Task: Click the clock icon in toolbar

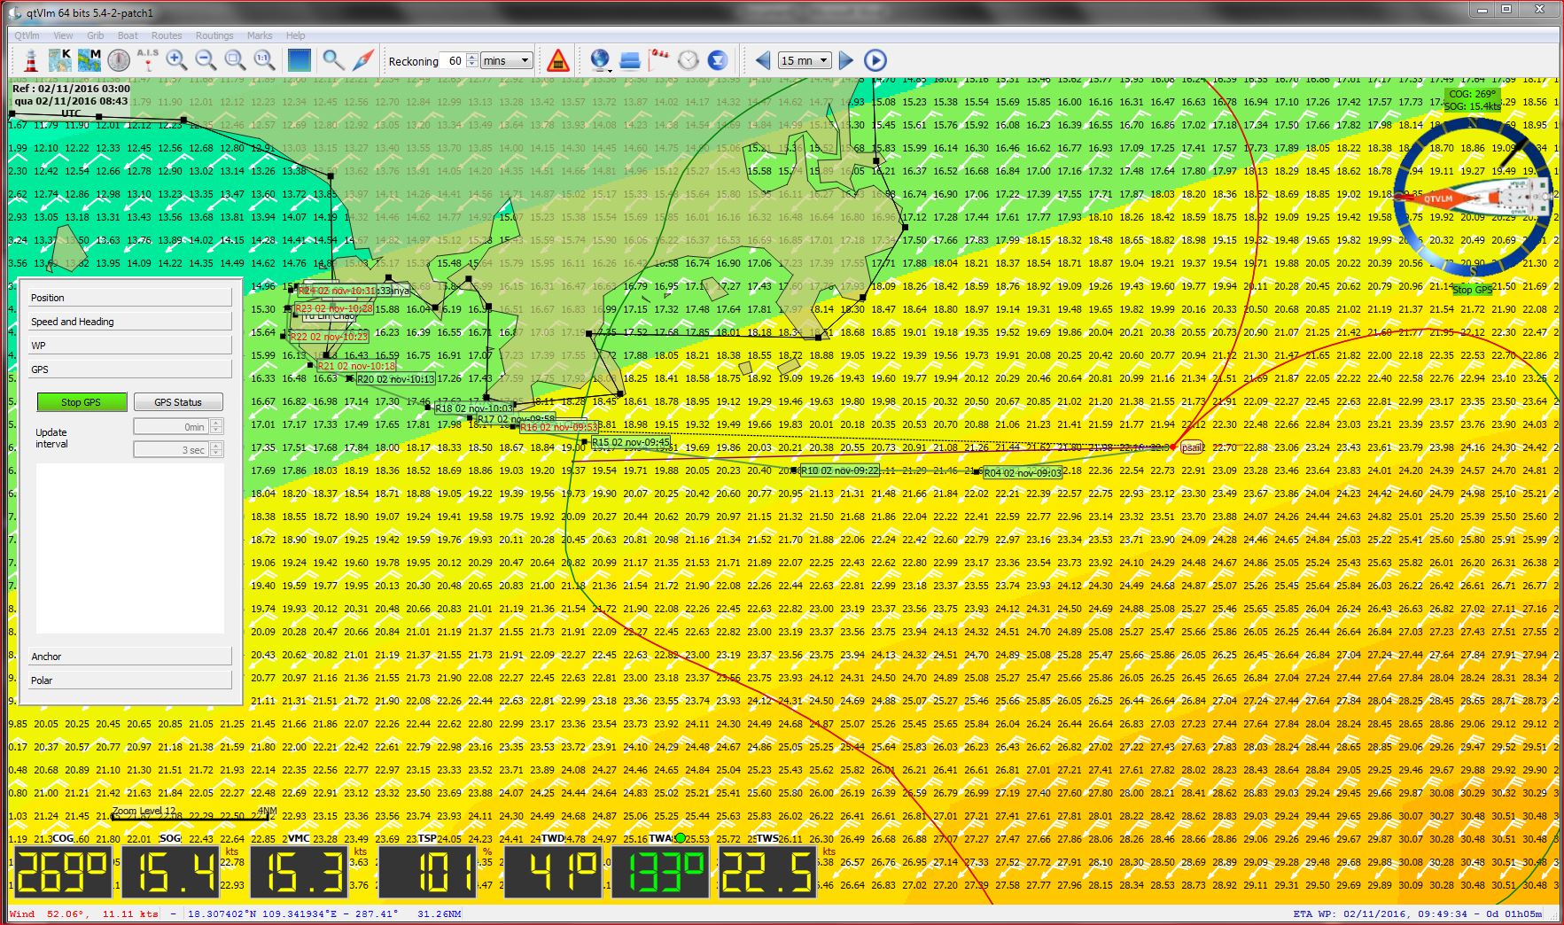Action: 689,60
